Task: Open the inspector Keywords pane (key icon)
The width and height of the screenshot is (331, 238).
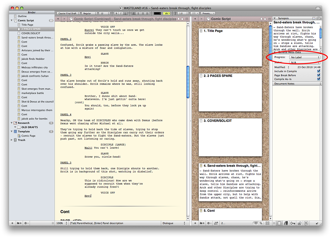Action: 293,223
